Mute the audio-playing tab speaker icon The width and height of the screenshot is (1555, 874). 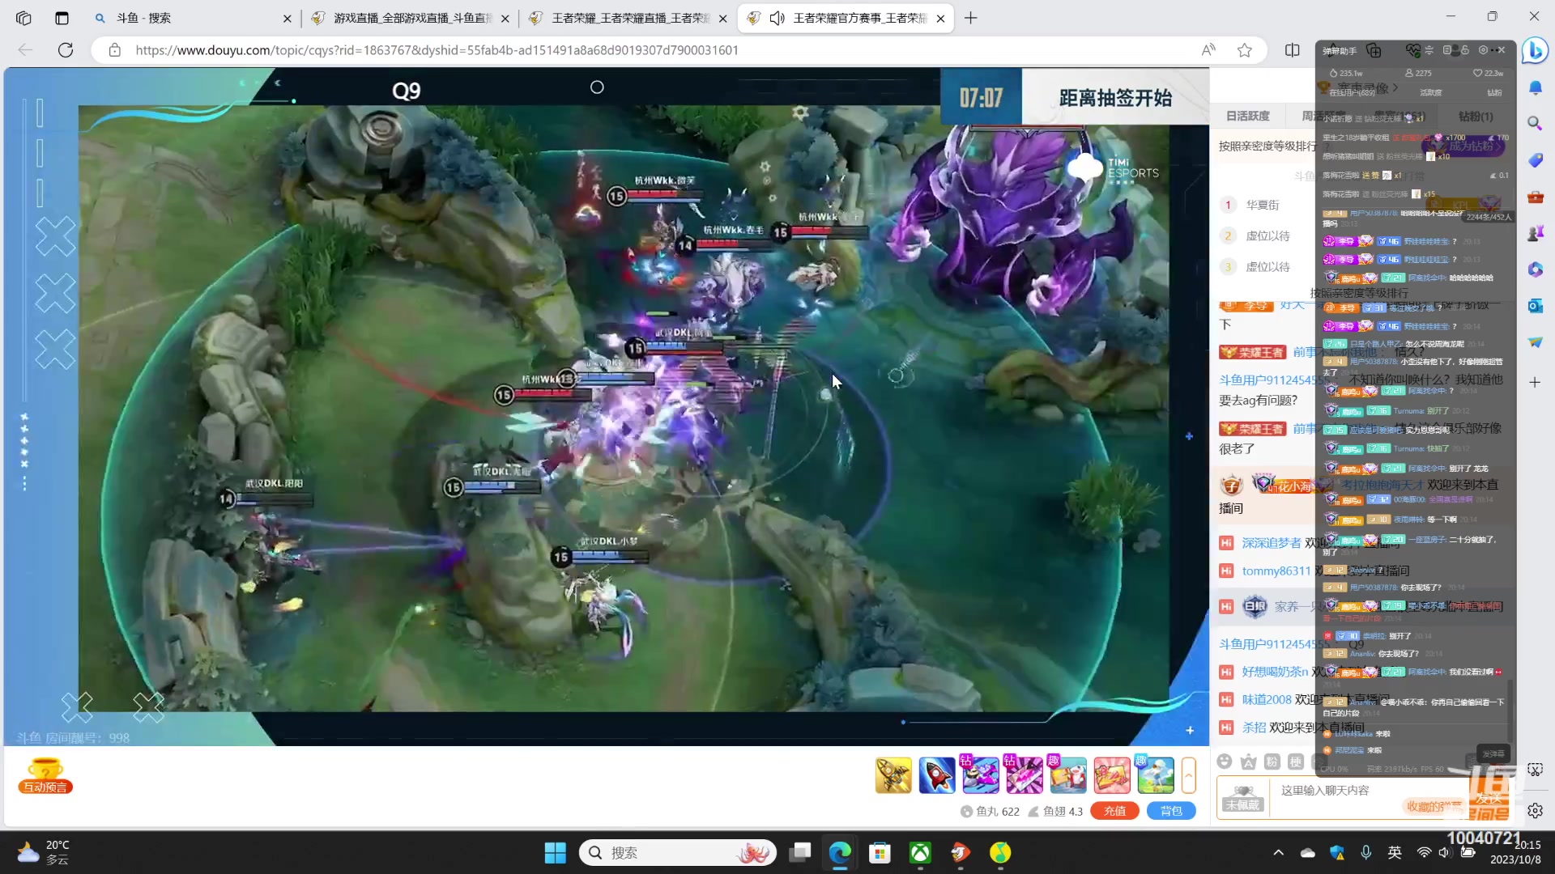777,18
